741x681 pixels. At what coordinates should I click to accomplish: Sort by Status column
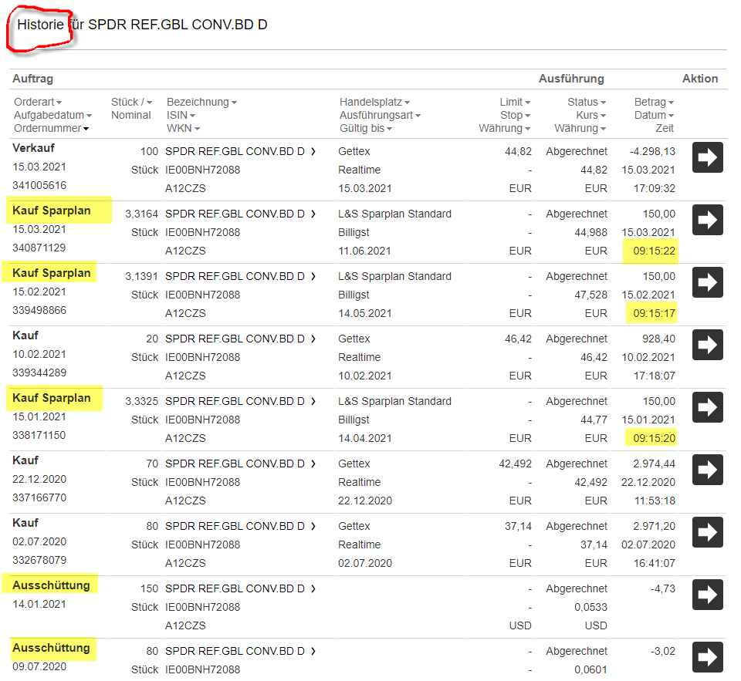[587, 102]
